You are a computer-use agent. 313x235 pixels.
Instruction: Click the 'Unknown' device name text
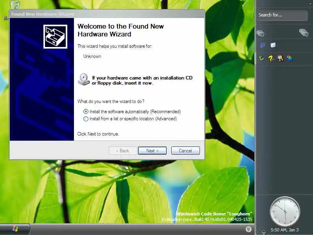[92, 56]
